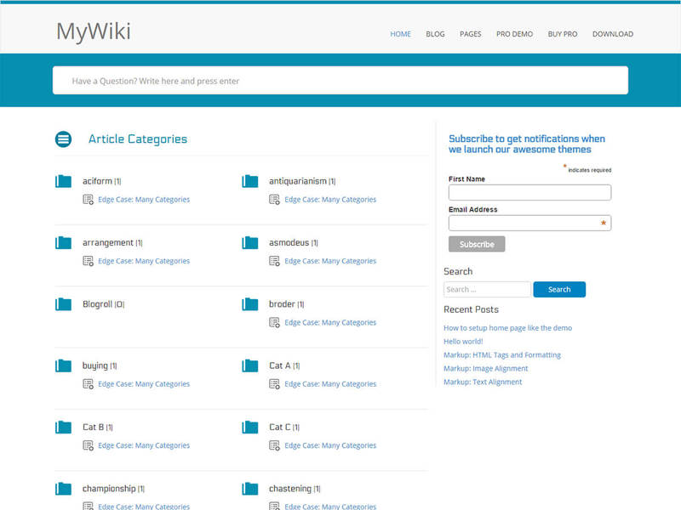Select the Buy Pro navigation item
The width and height of the screenshot is (681, 510).
(562, 34)
